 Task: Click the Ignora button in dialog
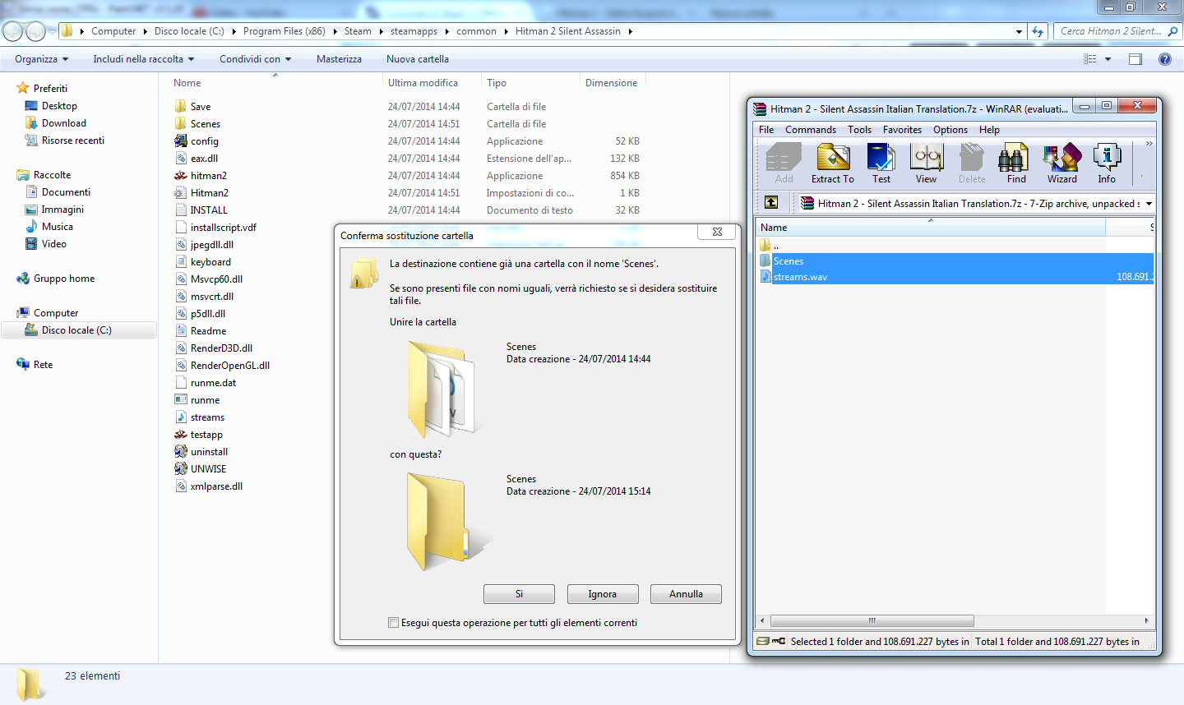[x=602, y=594]
